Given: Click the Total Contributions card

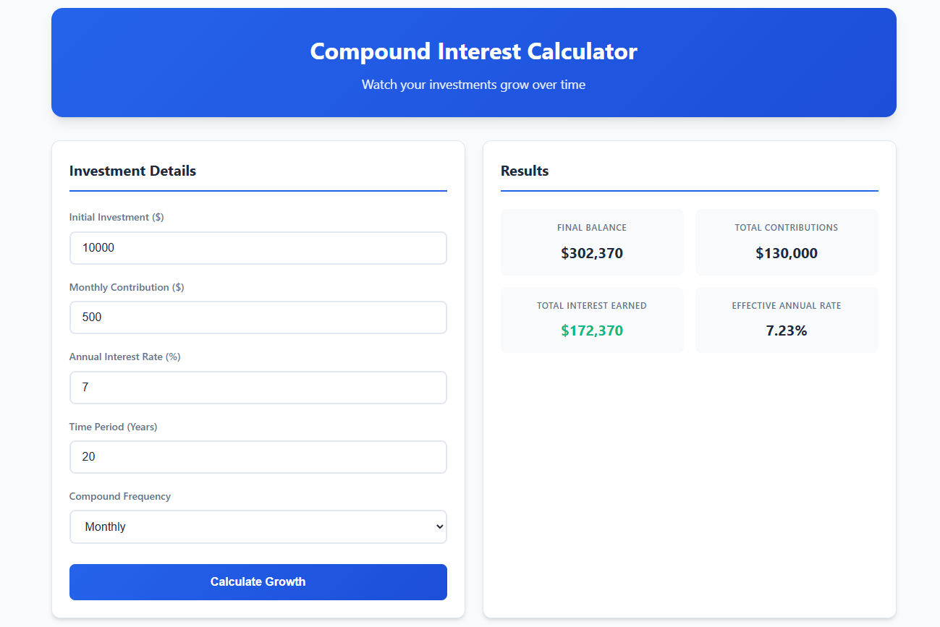Looking at the screenshot, I should 787,242.
